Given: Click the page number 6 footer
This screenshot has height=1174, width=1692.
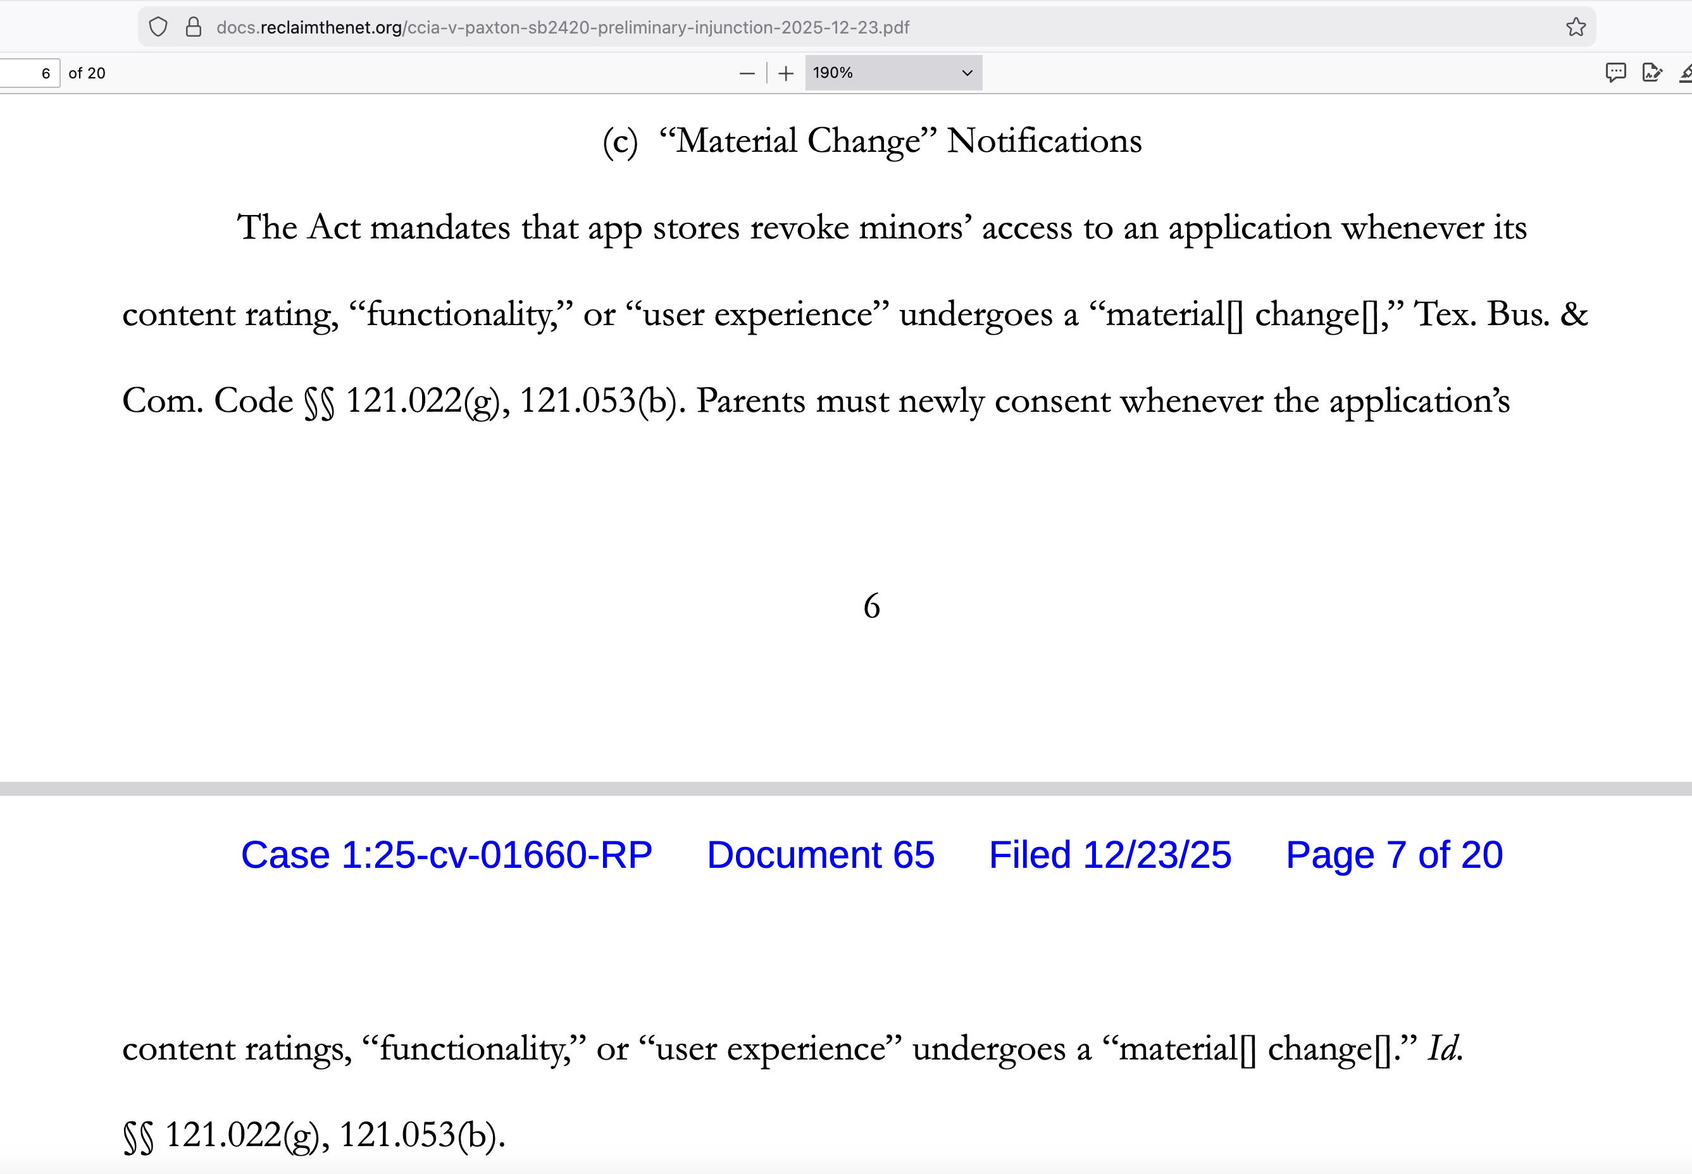Looking at the screenshot, I should coord(871,606).
